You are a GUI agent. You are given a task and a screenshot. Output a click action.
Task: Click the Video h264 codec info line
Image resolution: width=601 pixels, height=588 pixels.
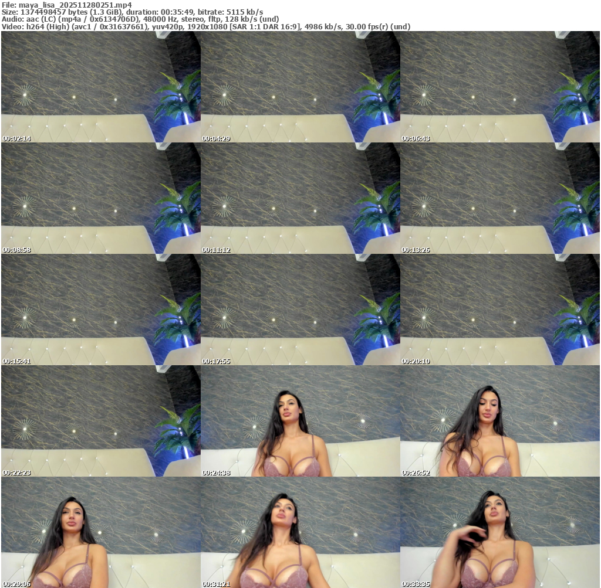(x=206, y=27)
